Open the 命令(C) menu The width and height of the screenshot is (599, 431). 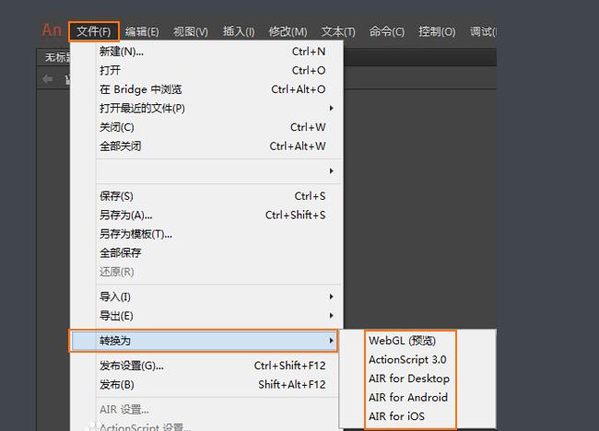[x=387, y=31]
